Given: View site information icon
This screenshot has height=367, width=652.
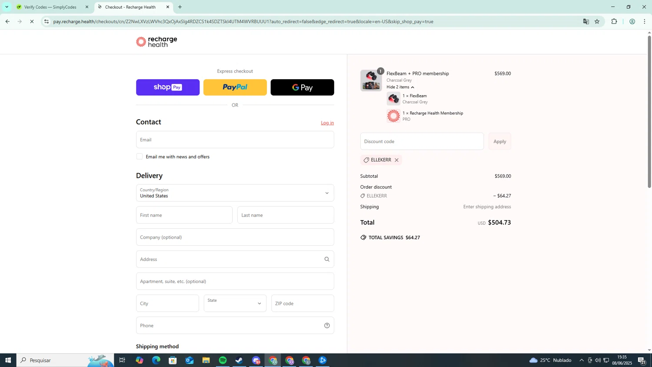Looking at the screenshot, I should click(x=47, y=21).
